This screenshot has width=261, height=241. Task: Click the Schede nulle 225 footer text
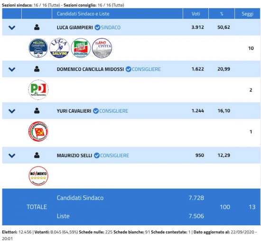pos(96,232)
